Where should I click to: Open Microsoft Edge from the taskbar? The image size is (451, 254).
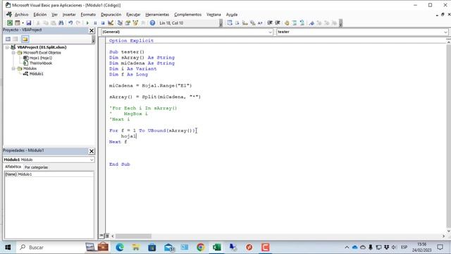(x=120, y=247)
